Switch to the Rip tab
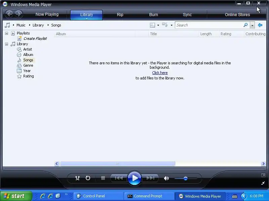 [120, 15]
